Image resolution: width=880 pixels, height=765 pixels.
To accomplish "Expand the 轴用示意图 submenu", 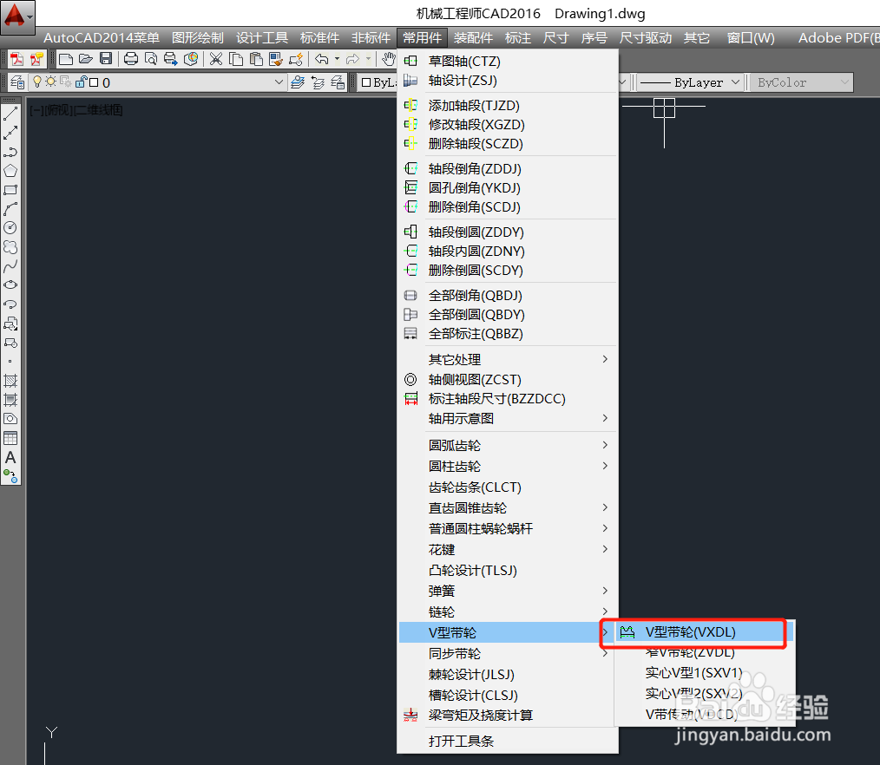I will [508, 418].
